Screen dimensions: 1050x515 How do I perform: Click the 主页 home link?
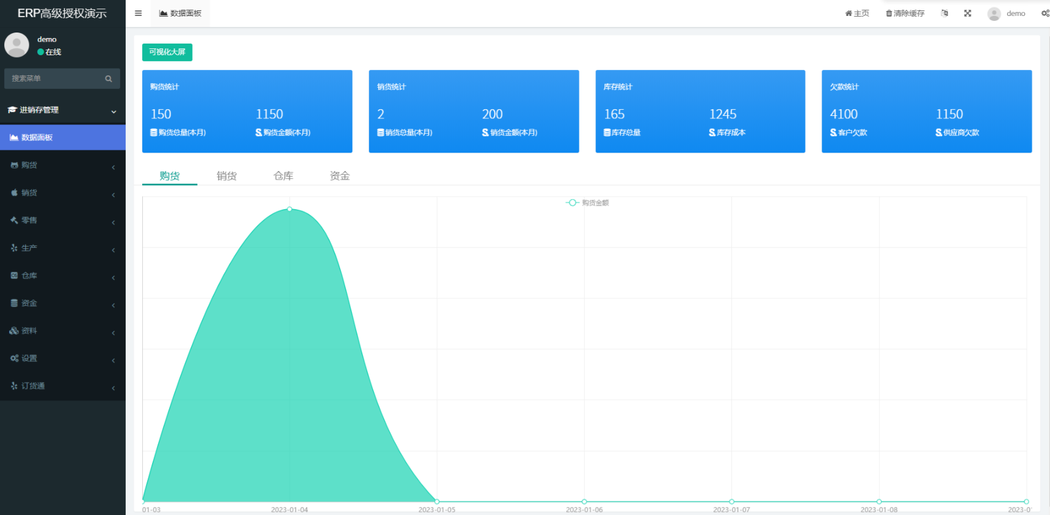tap(857, 13)
